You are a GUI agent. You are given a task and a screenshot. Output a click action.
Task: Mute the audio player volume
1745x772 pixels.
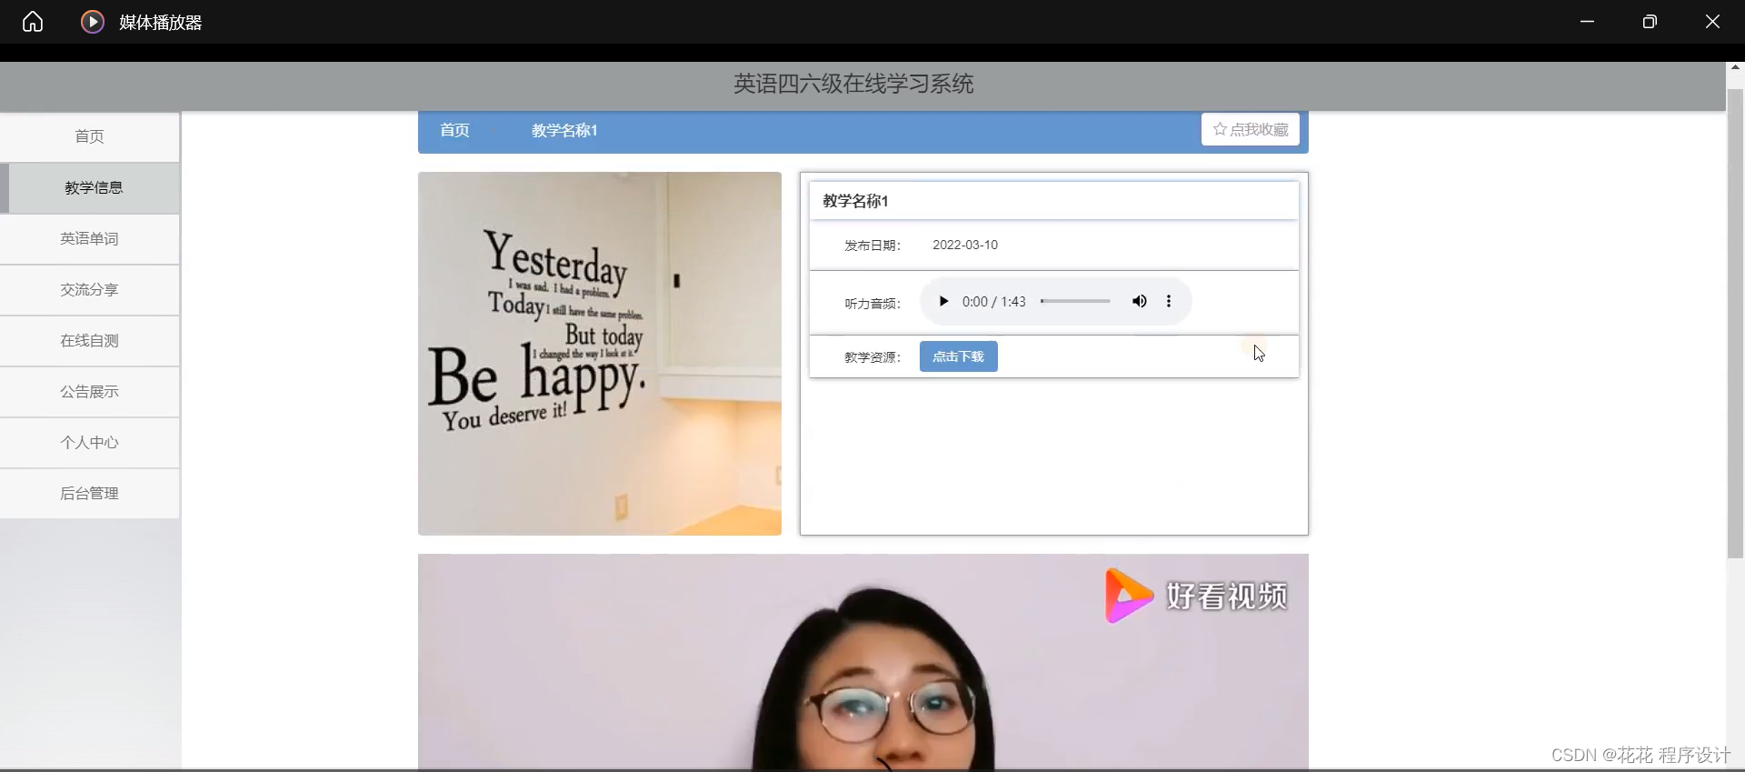click(x=1139, y=301)
